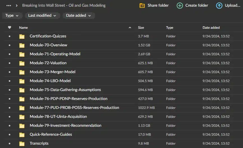Toggle favorite dot for Module-71-Operating-Model row
This screenshot has height=148, width=243.
[x=10, y=54]
